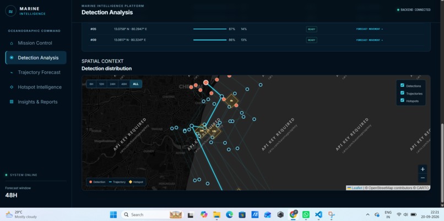Select the 12H time filter
This screenshot has width=444, height=221.
(101, 84)
